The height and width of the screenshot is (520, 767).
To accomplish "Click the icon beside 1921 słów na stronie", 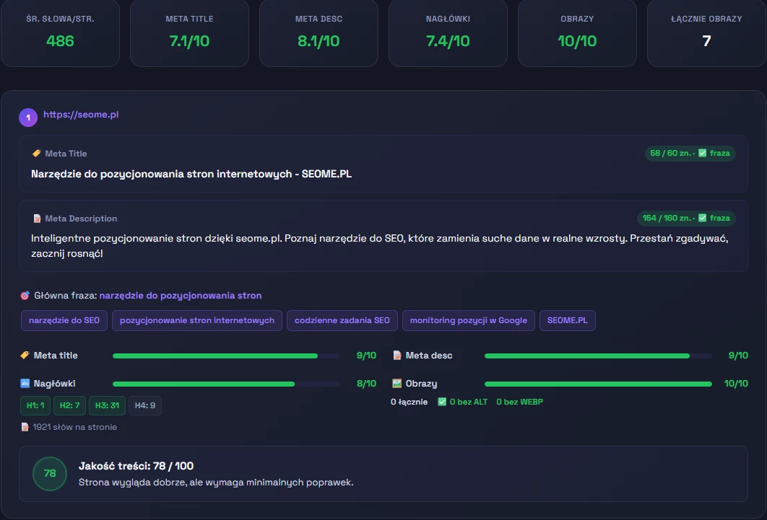I will click(x=25, y=427).
